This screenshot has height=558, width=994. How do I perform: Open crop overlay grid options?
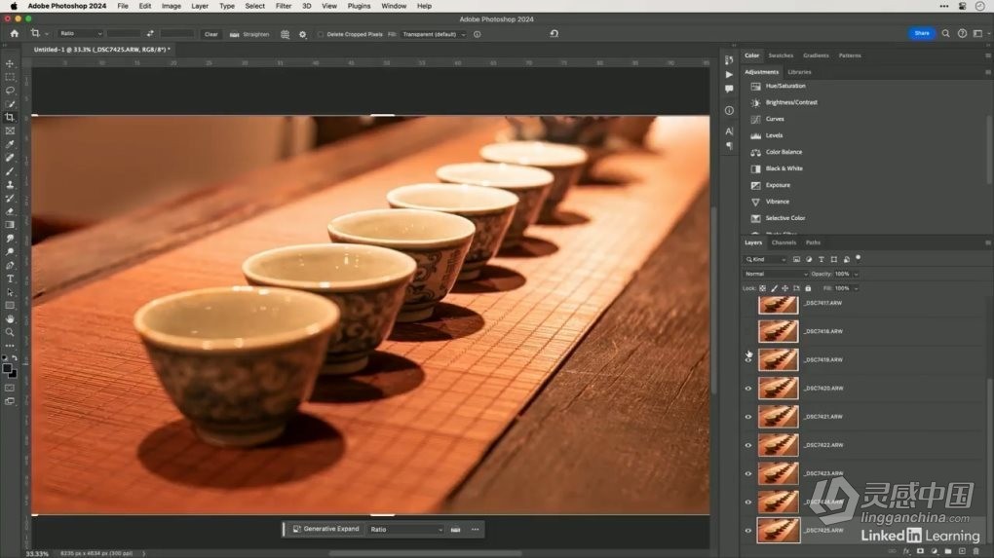tap(285, 34)
